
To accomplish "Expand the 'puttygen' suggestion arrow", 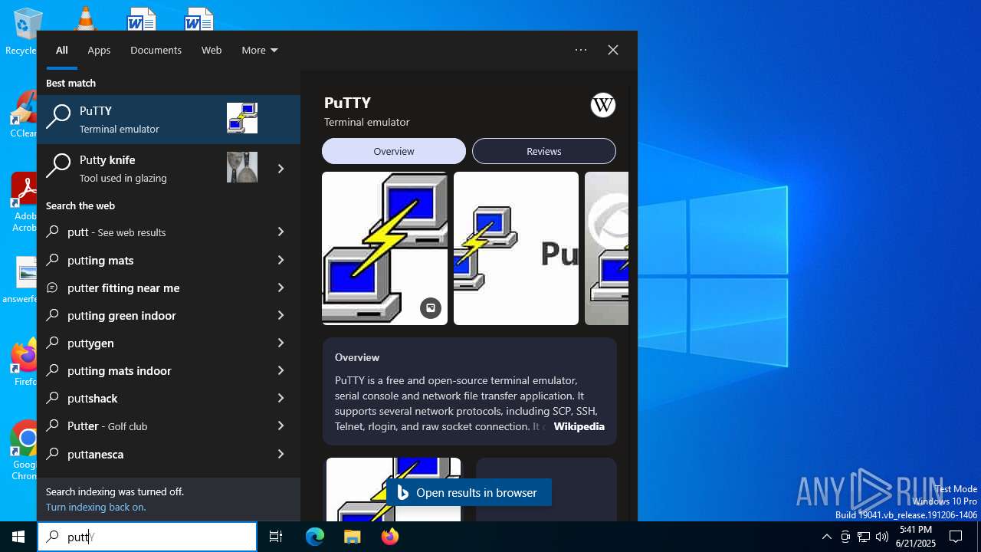I will [281, 343].
